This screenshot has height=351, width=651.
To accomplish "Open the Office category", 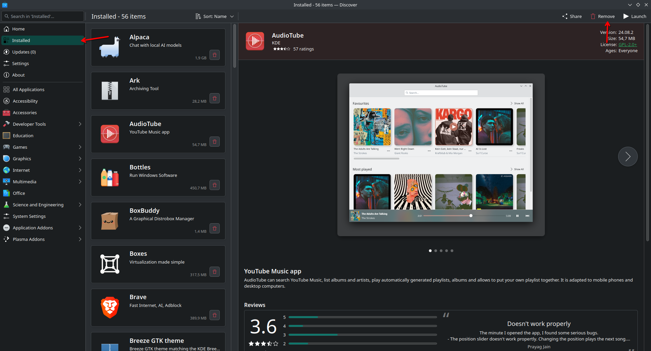I will click(x=43, y=193).
